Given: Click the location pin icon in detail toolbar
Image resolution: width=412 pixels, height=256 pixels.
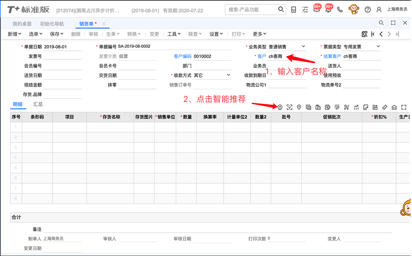Looking at the screenshot, I should pos(299,107).
